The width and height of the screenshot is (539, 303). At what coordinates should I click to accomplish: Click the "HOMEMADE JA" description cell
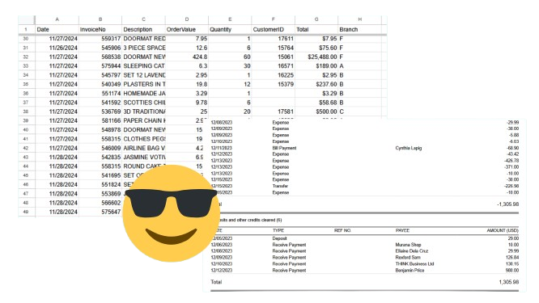(144, 94)
